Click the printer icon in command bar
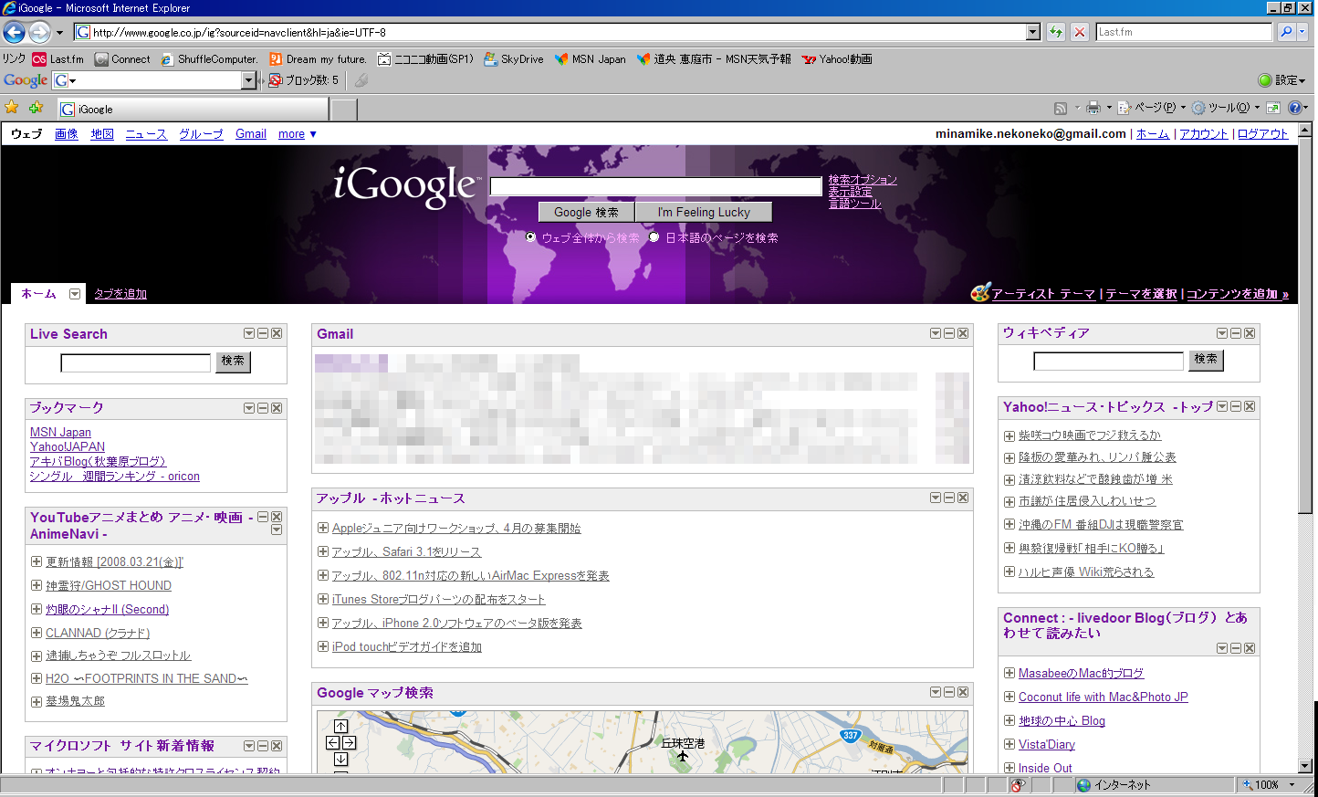Viewport: 1318px width, 797px height. tap(1093, 108)
